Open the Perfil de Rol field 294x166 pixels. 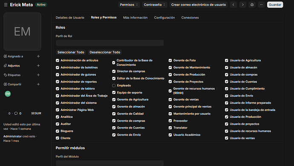click(x=110, y=43)
